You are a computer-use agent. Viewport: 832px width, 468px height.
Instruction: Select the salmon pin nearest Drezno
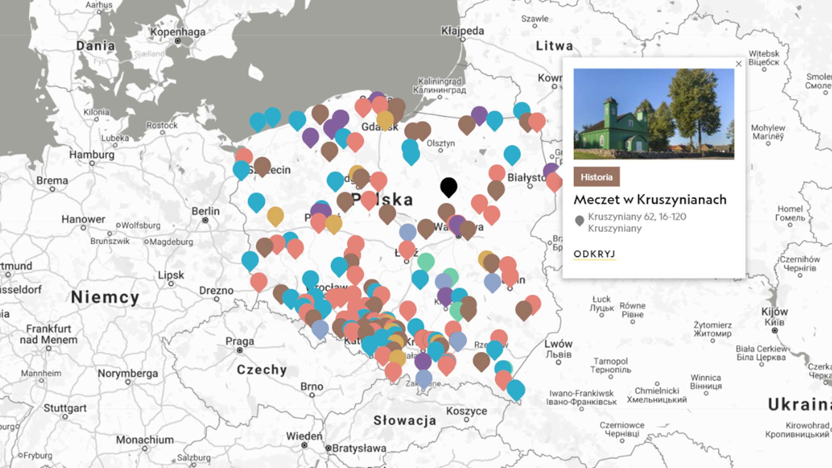pos(259,281)
